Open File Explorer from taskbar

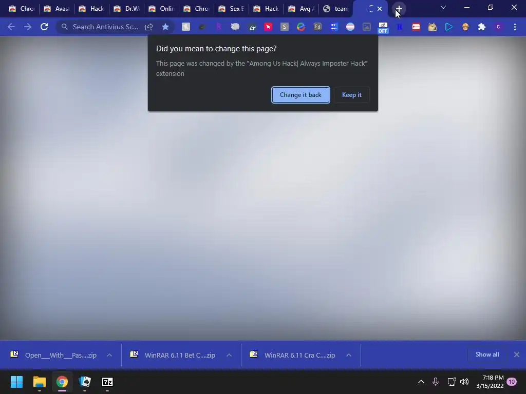39,382
